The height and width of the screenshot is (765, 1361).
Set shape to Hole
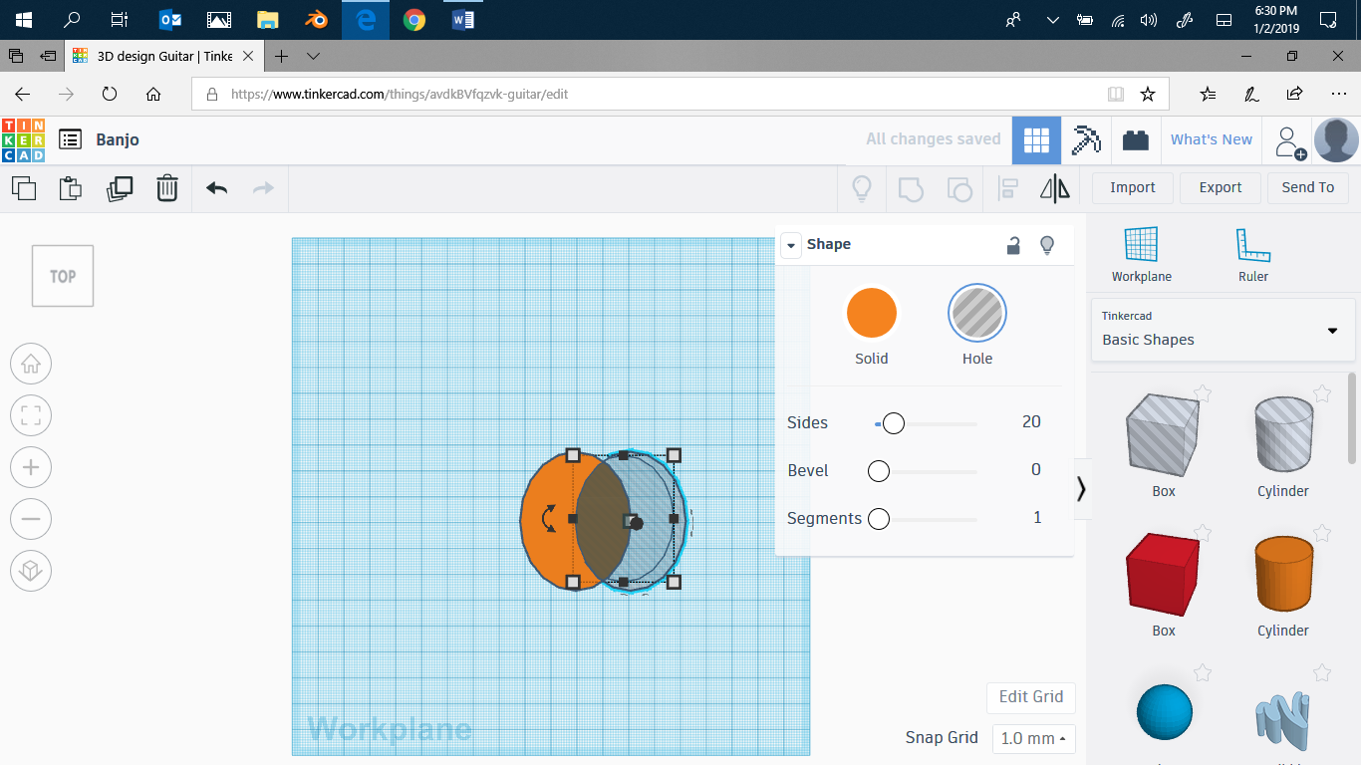(977, 313)
